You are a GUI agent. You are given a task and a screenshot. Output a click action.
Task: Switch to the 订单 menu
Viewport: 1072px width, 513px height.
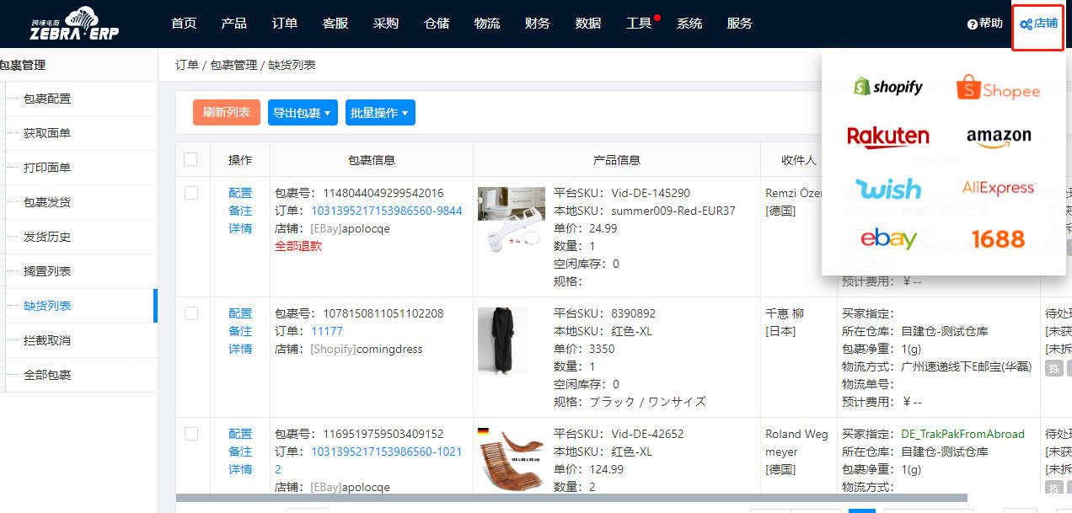[284, 23]
